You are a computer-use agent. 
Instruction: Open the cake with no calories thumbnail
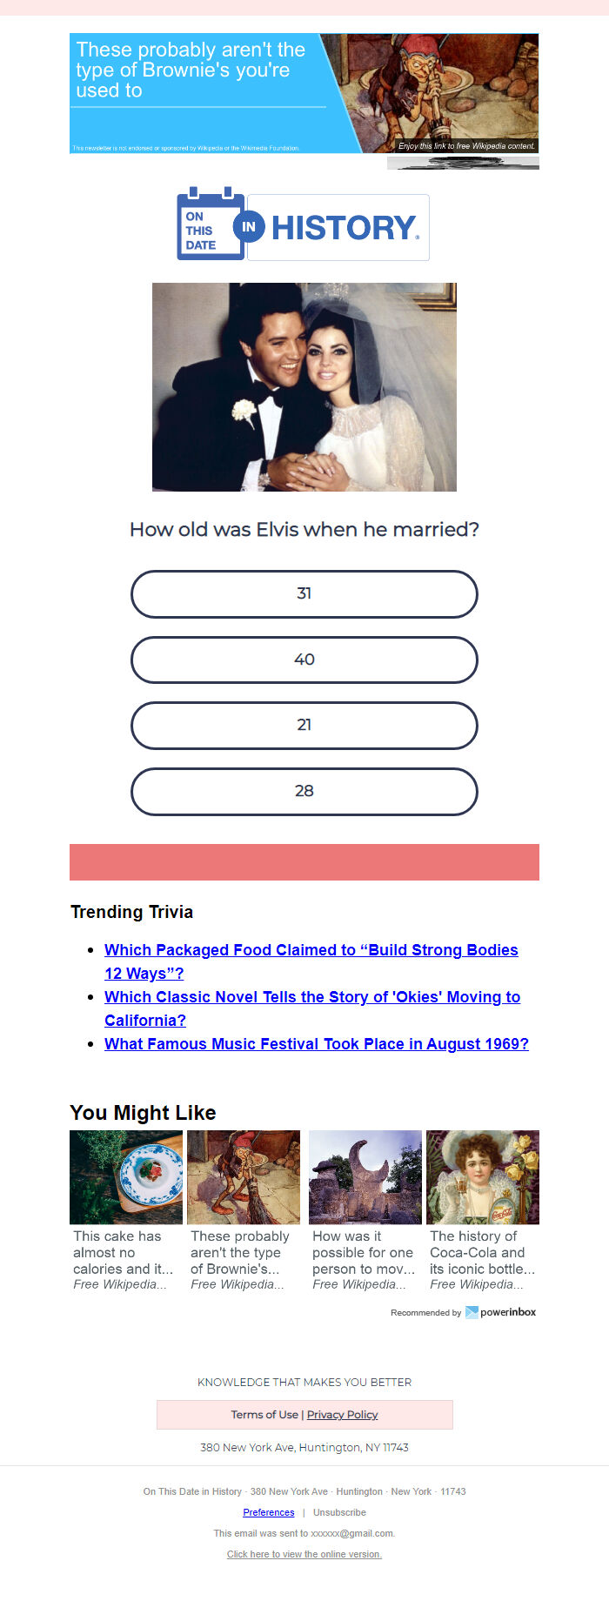(126, 1177)
